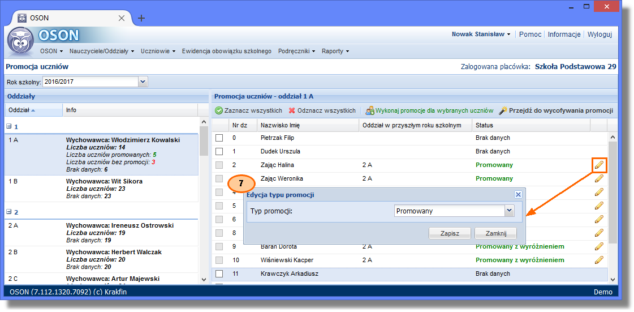This screenshot has width=634, height=312.
Task: Click Odznacz wszystkich red X icon
Action: (292, 110)
